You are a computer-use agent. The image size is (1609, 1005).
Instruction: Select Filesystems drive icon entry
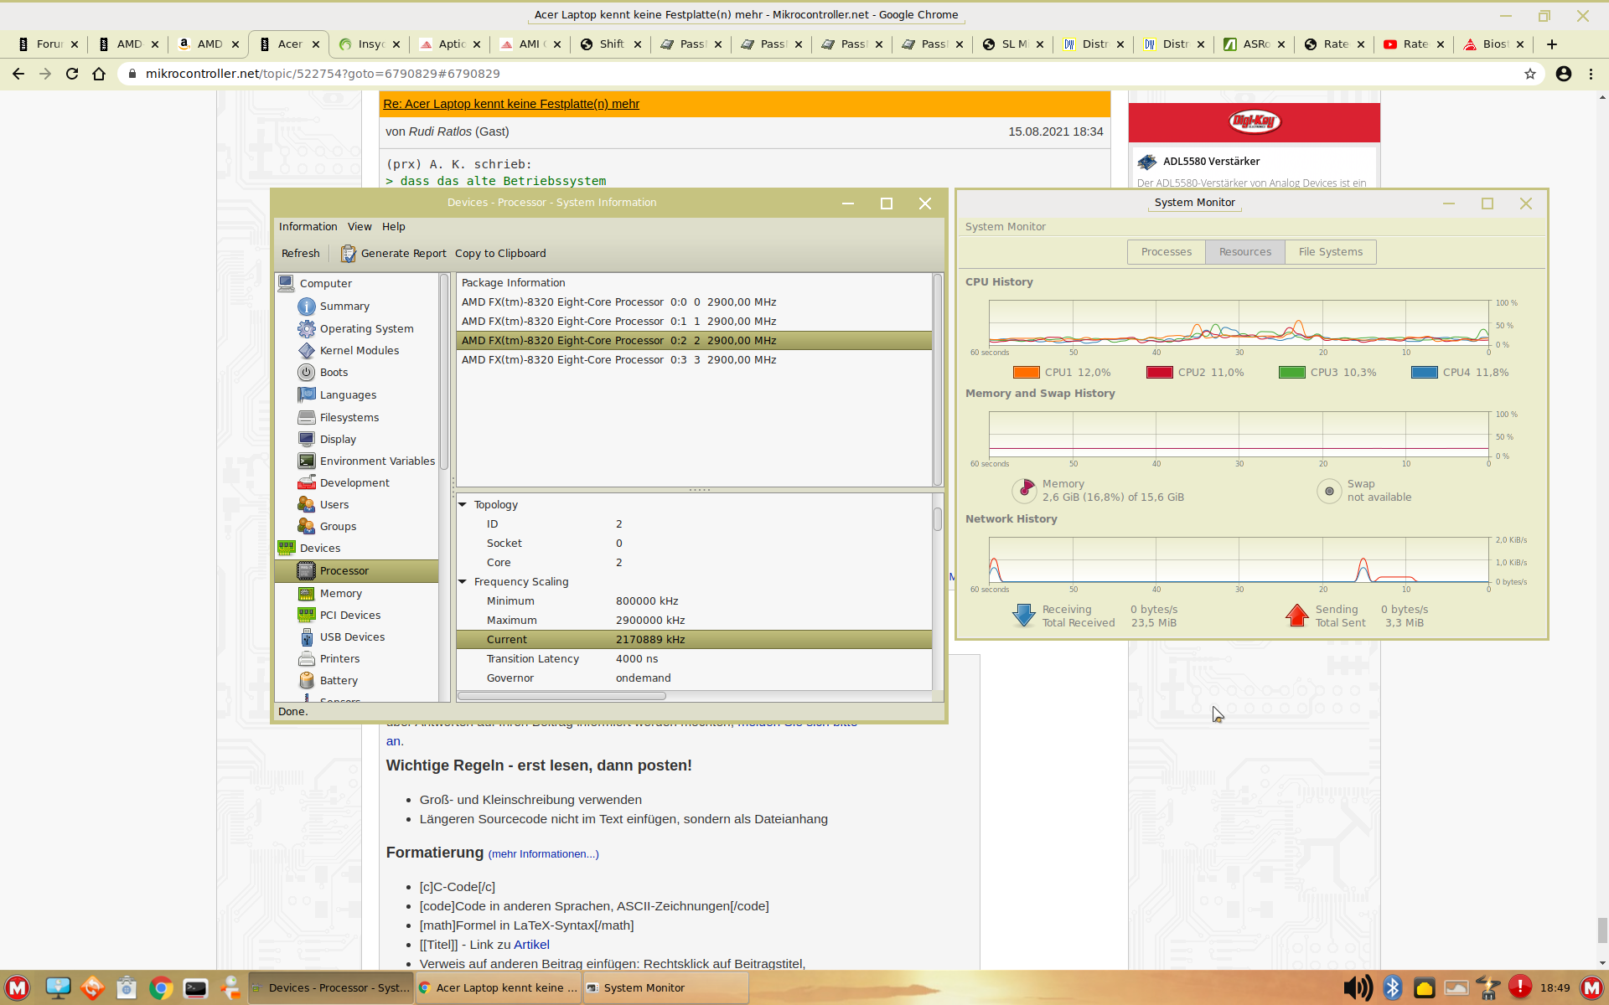[307, 418]
